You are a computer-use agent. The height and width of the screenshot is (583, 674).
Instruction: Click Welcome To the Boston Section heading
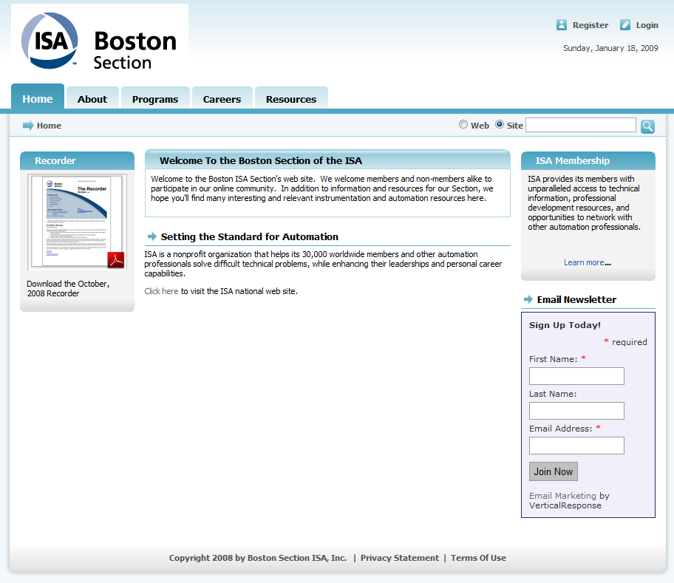[x=260, y=160]
